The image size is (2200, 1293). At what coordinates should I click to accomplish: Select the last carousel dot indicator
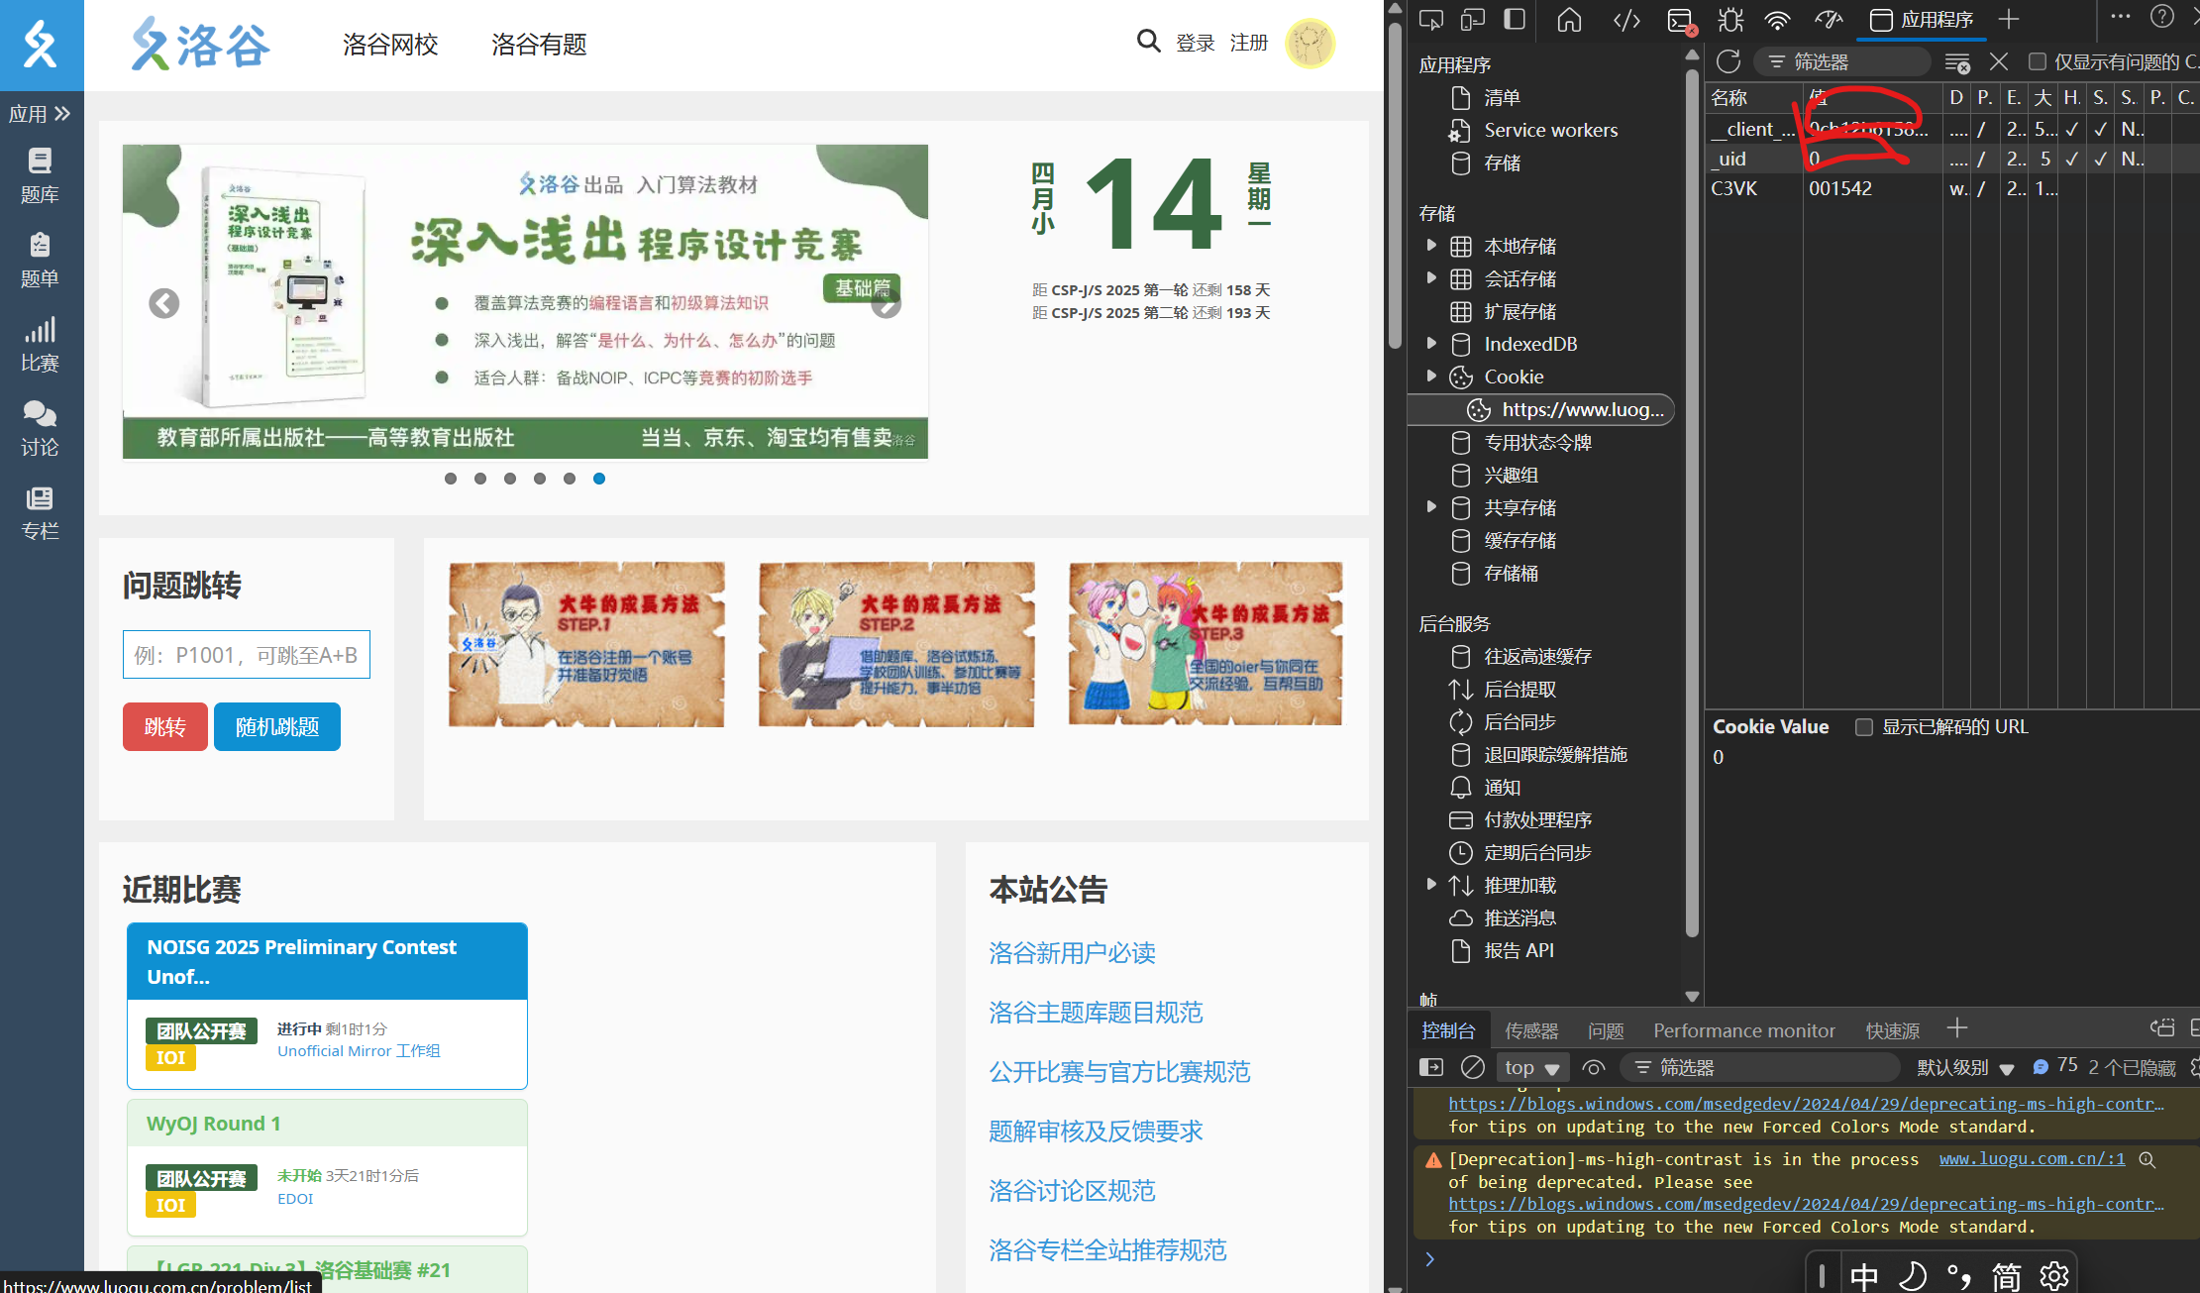[x=599, y=479]
